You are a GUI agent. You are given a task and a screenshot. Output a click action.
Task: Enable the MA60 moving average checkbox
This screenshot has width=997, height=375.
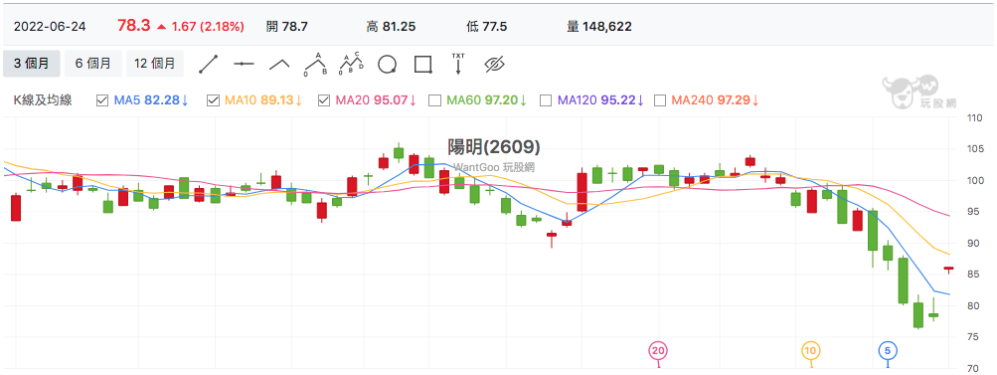(435, 99)
